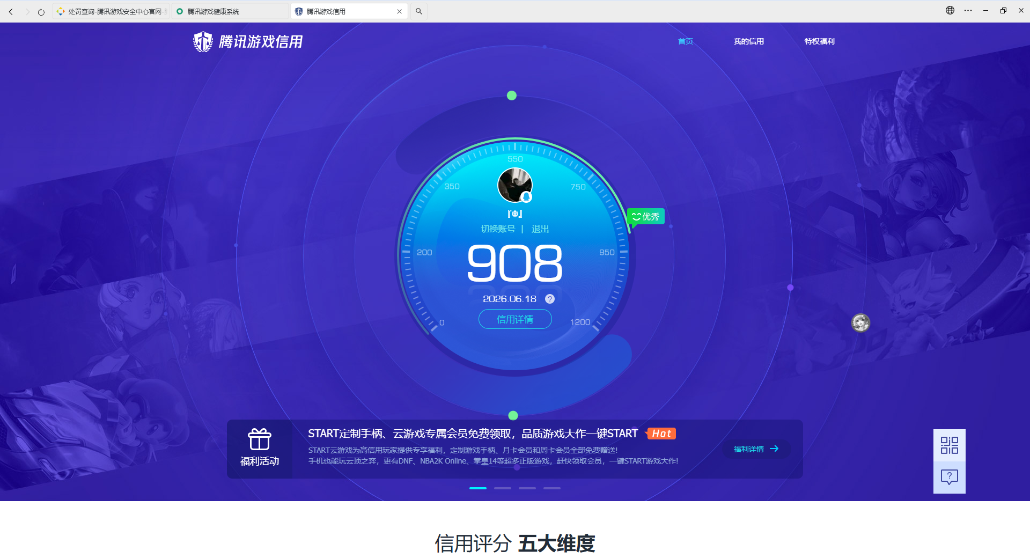
Task: Reload the page with the refresh icon
Action: (41, 11)
